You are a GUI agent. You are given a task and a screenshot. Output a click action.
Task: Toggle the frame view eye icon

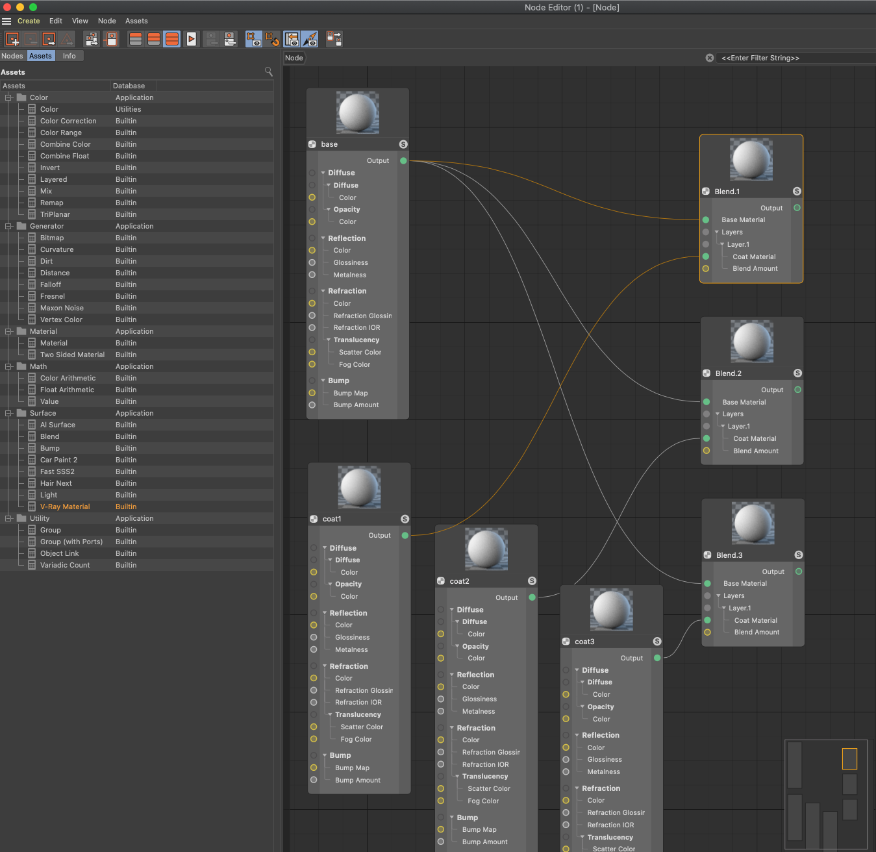[x=254, y=39]
